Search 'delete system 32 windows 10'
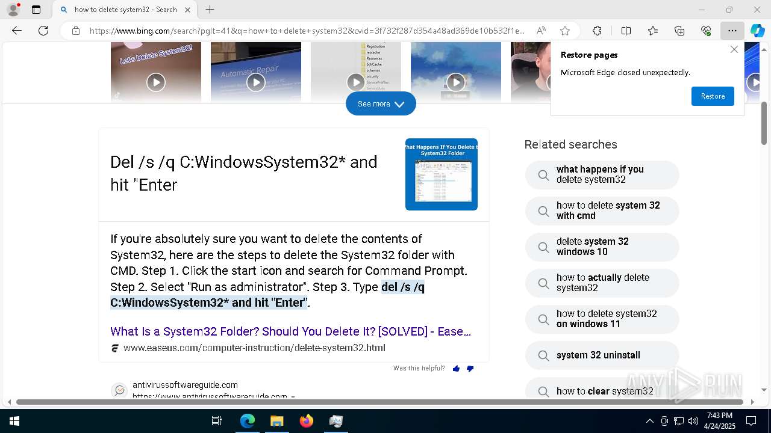The width and height of the screenshot is (771, 433). click(602, 247)
